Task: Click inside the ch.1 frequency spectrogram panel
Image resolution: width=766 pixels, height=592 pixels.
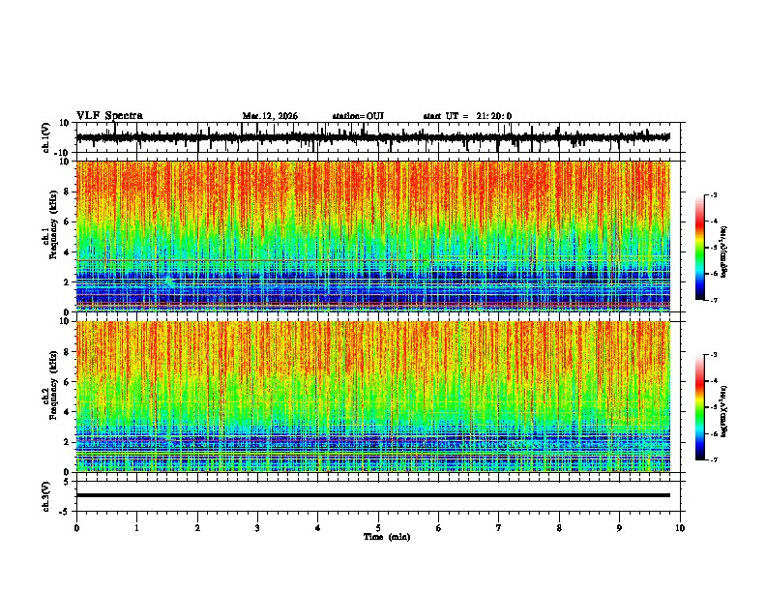Action: pos(373,236)
